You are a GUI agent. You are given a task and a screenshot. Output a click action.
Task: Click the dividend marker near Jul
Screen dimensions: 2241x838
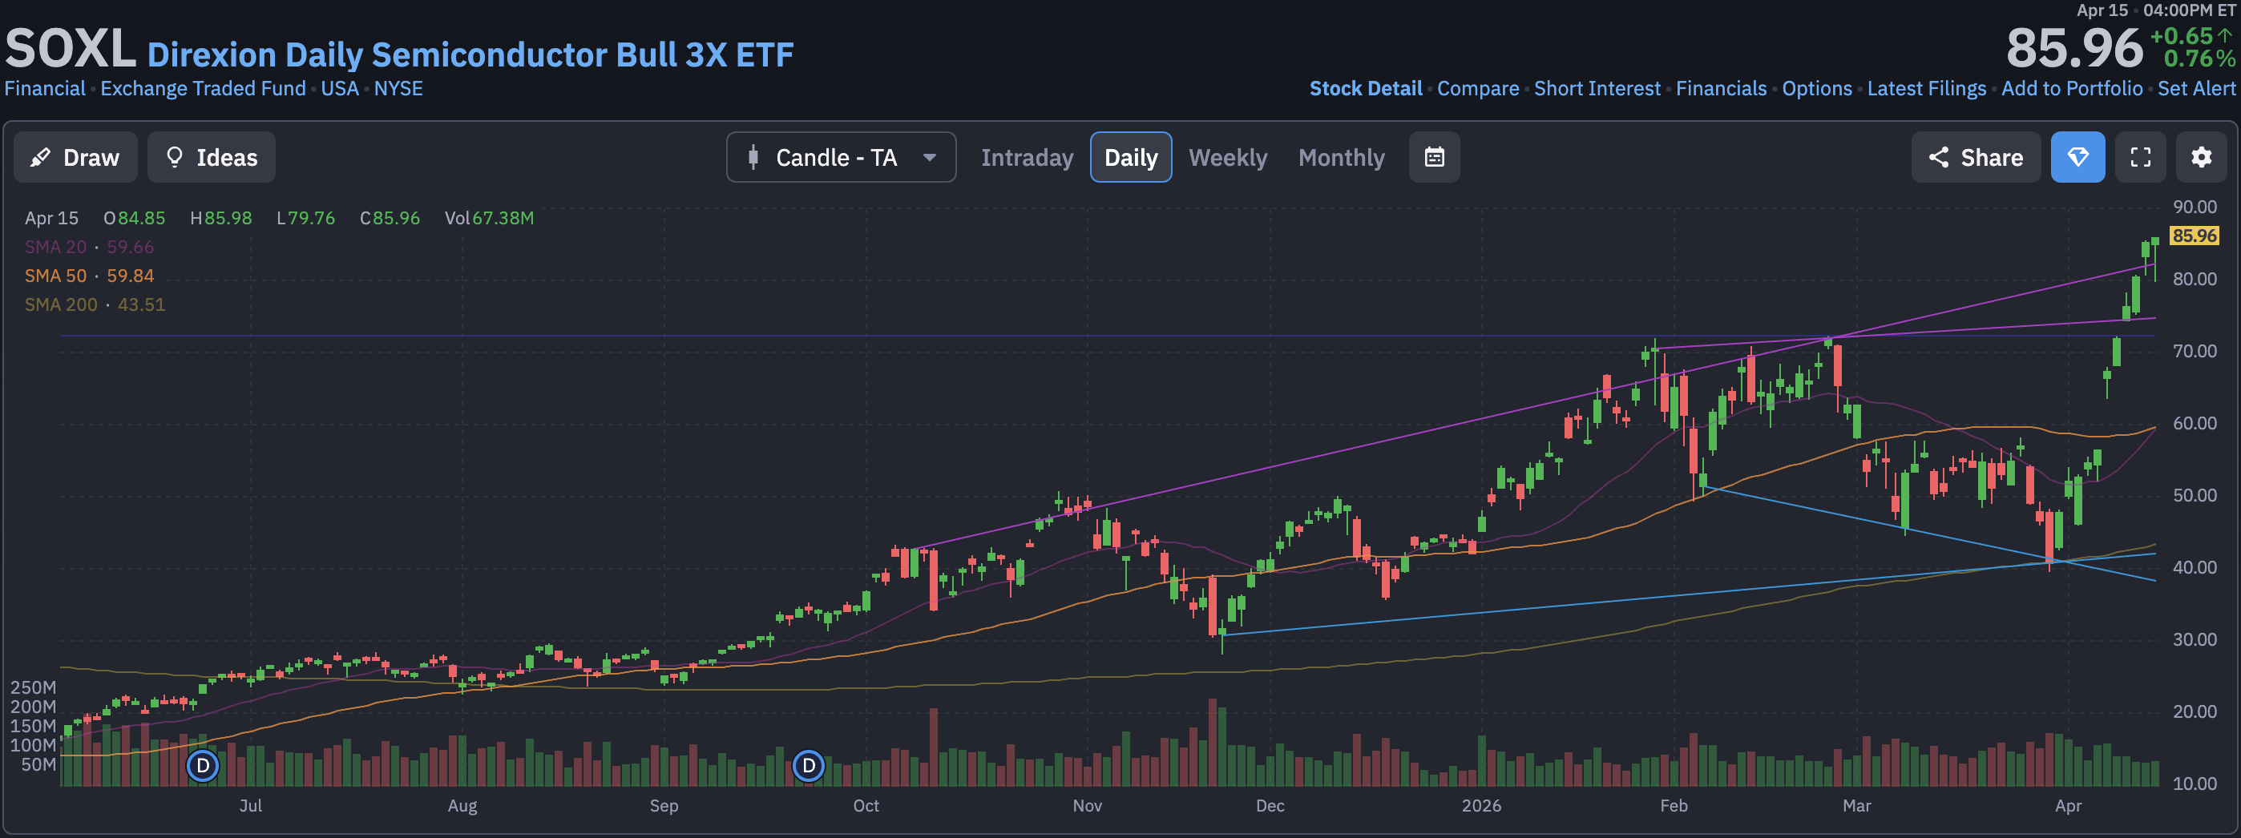203,766
